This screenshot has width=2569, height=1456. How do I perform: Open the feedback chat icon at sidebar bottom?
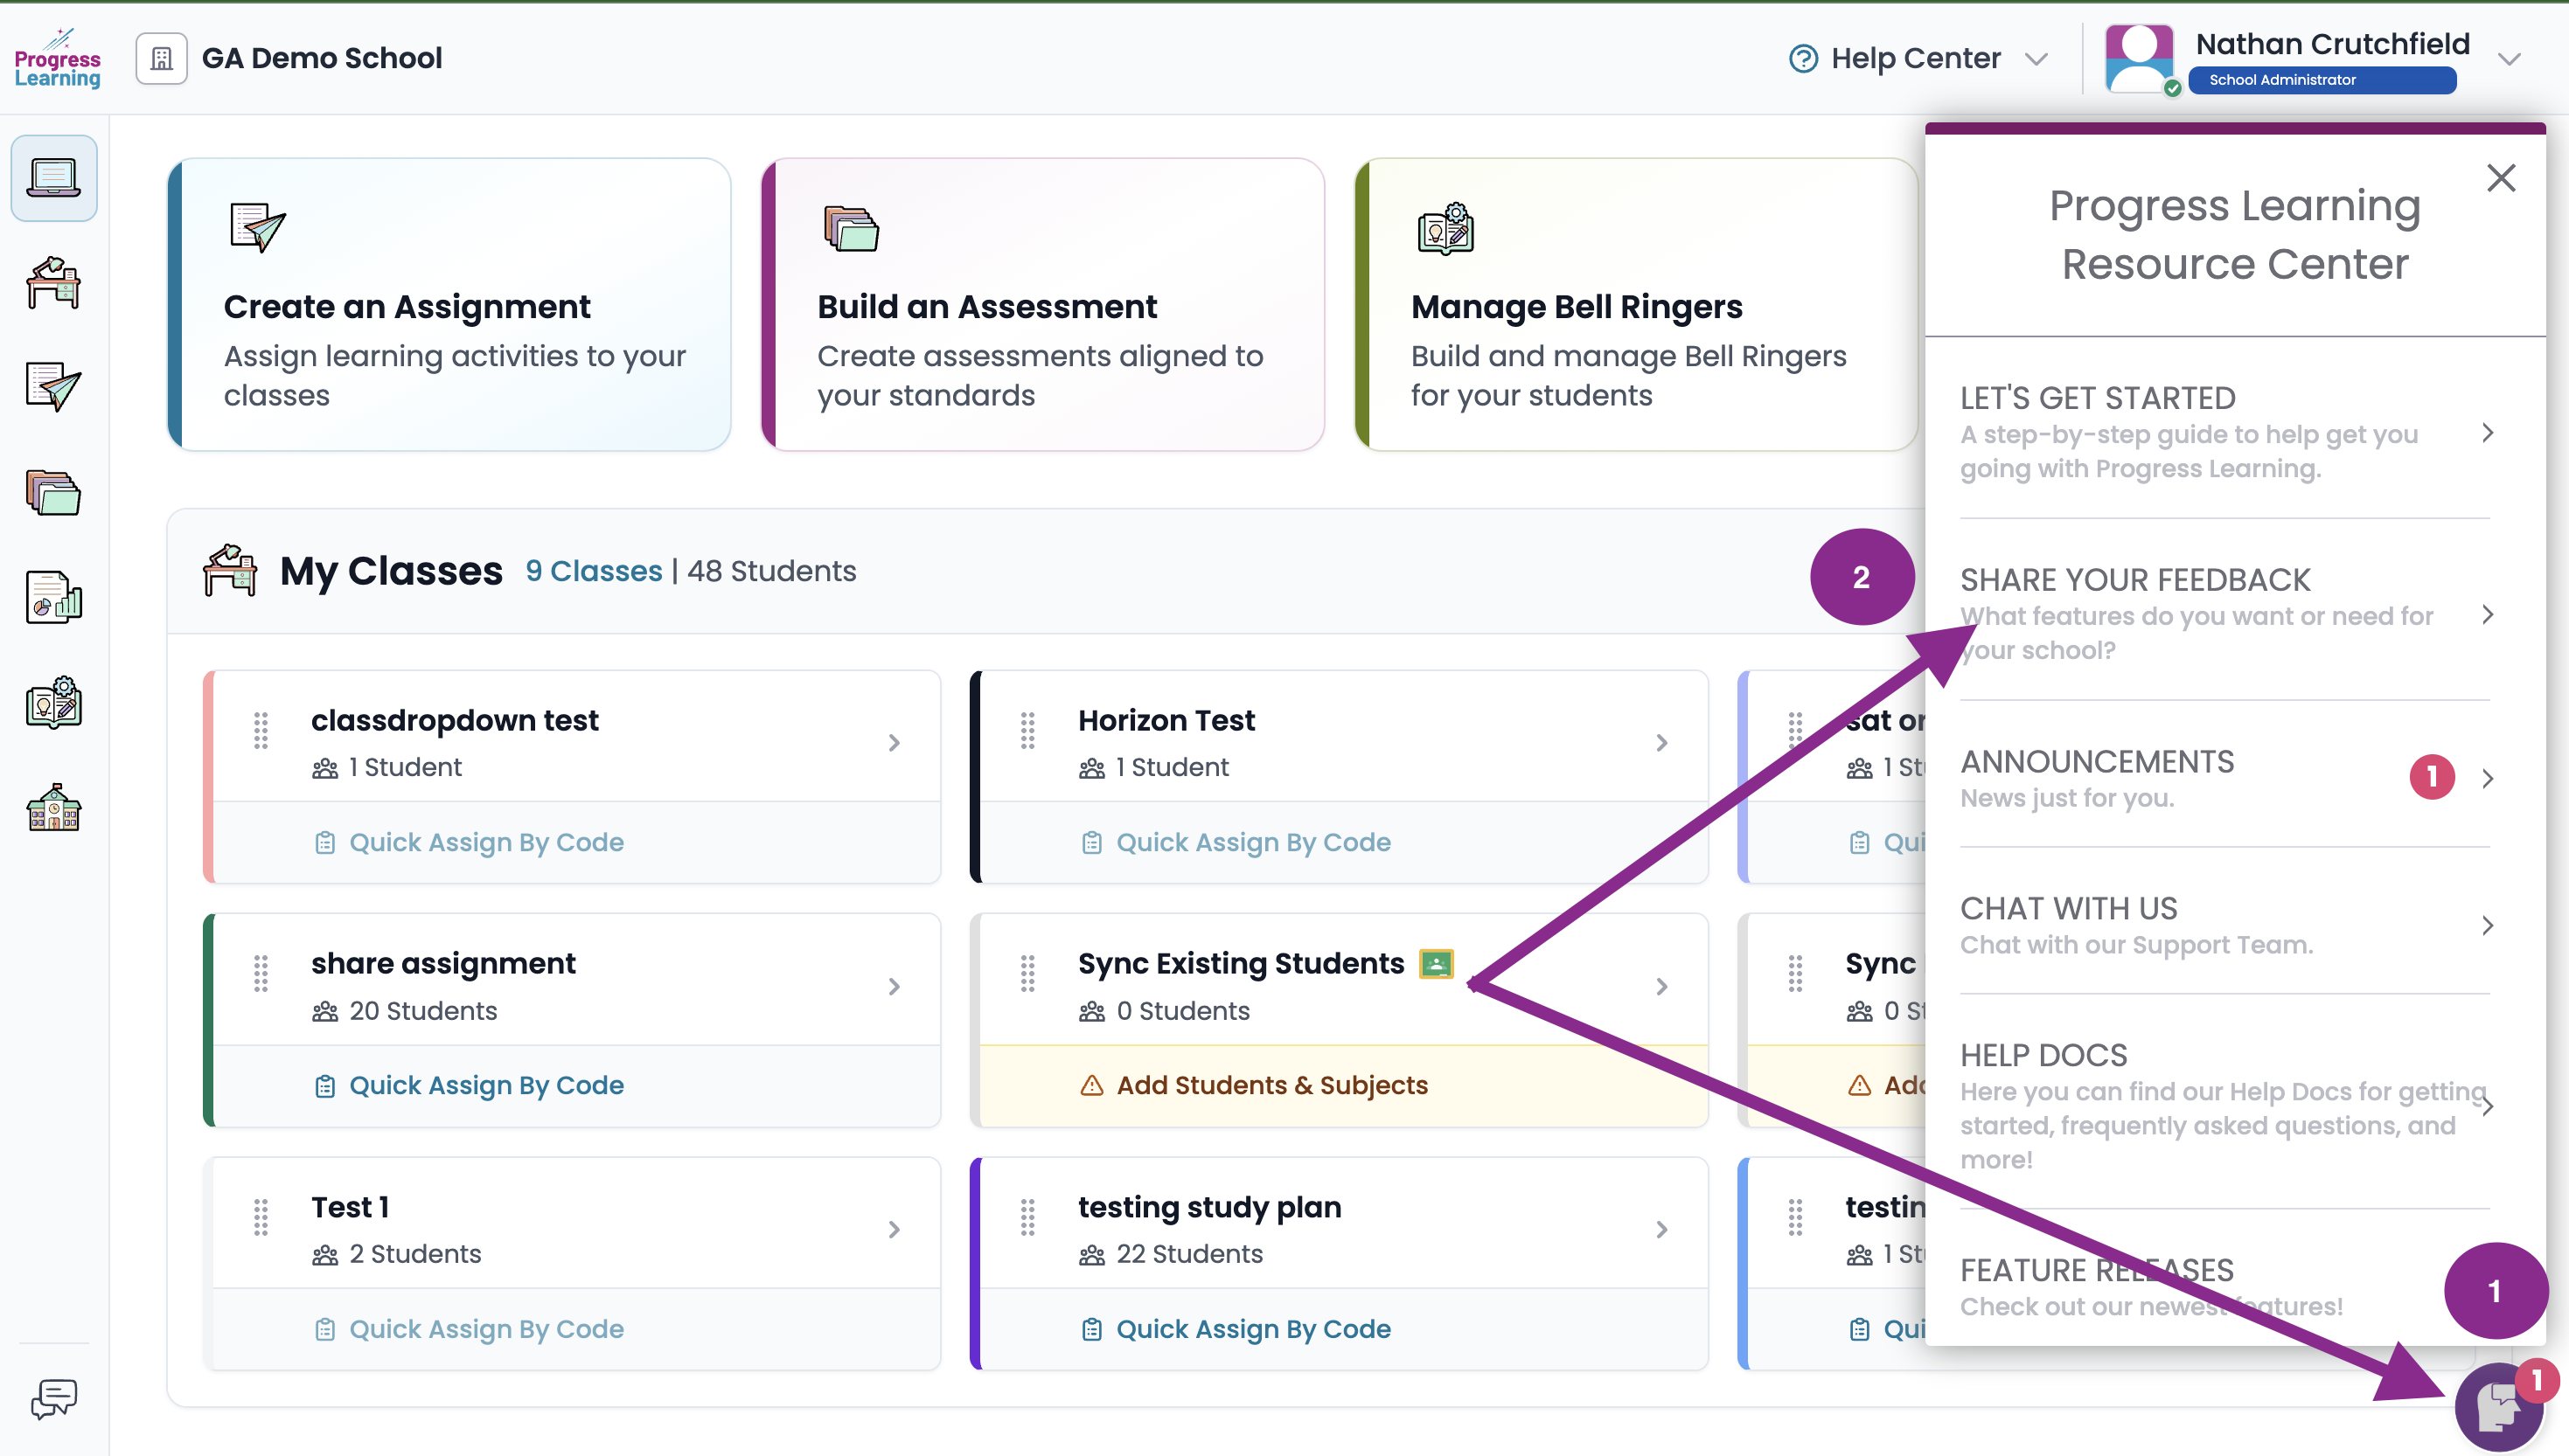[x=54, y=1399]
